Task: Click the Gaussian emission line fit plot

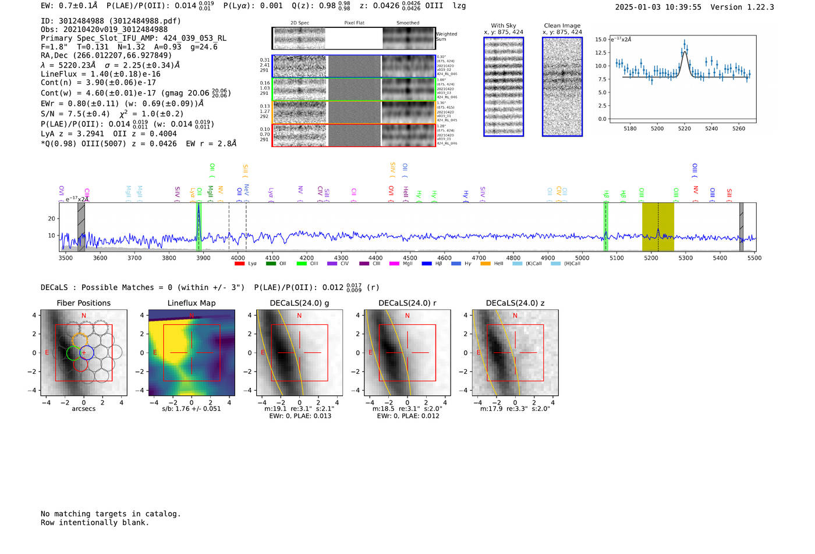Action: [682, 79]
